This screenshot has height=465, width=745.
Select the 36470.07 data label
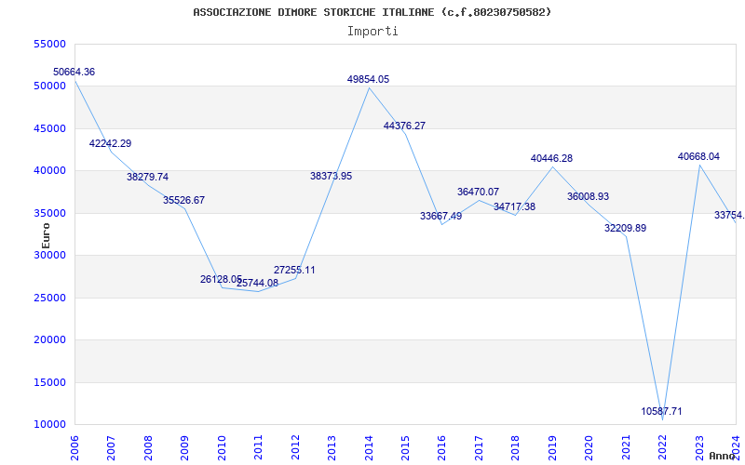pos(478,192)
